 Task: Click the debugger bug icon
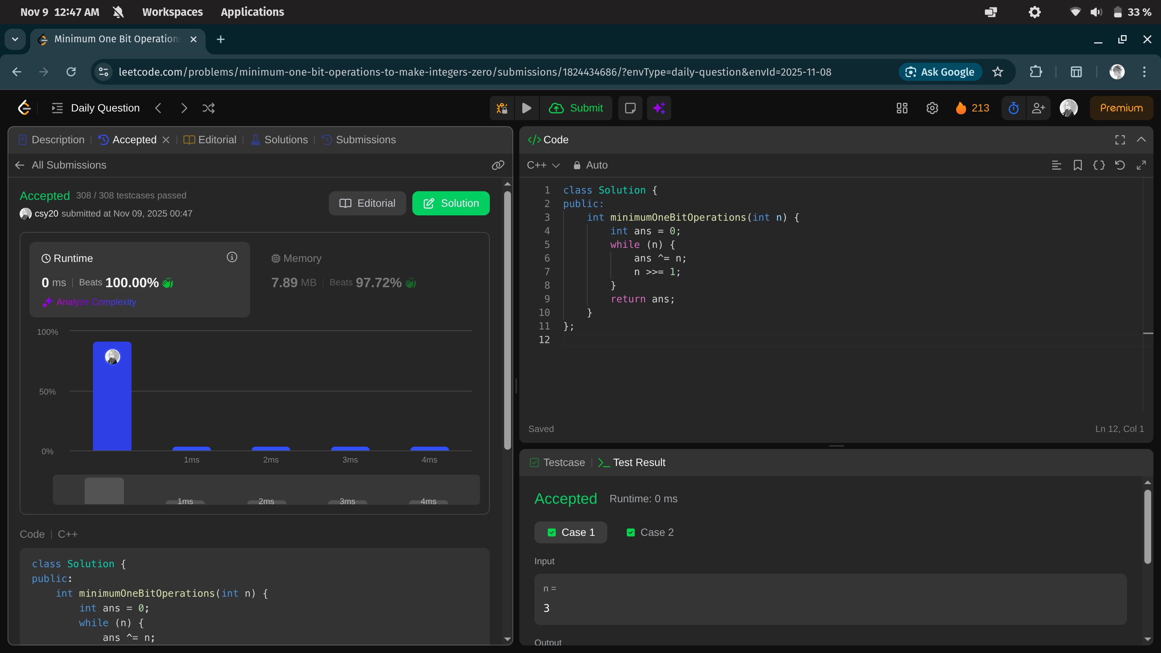502,108
